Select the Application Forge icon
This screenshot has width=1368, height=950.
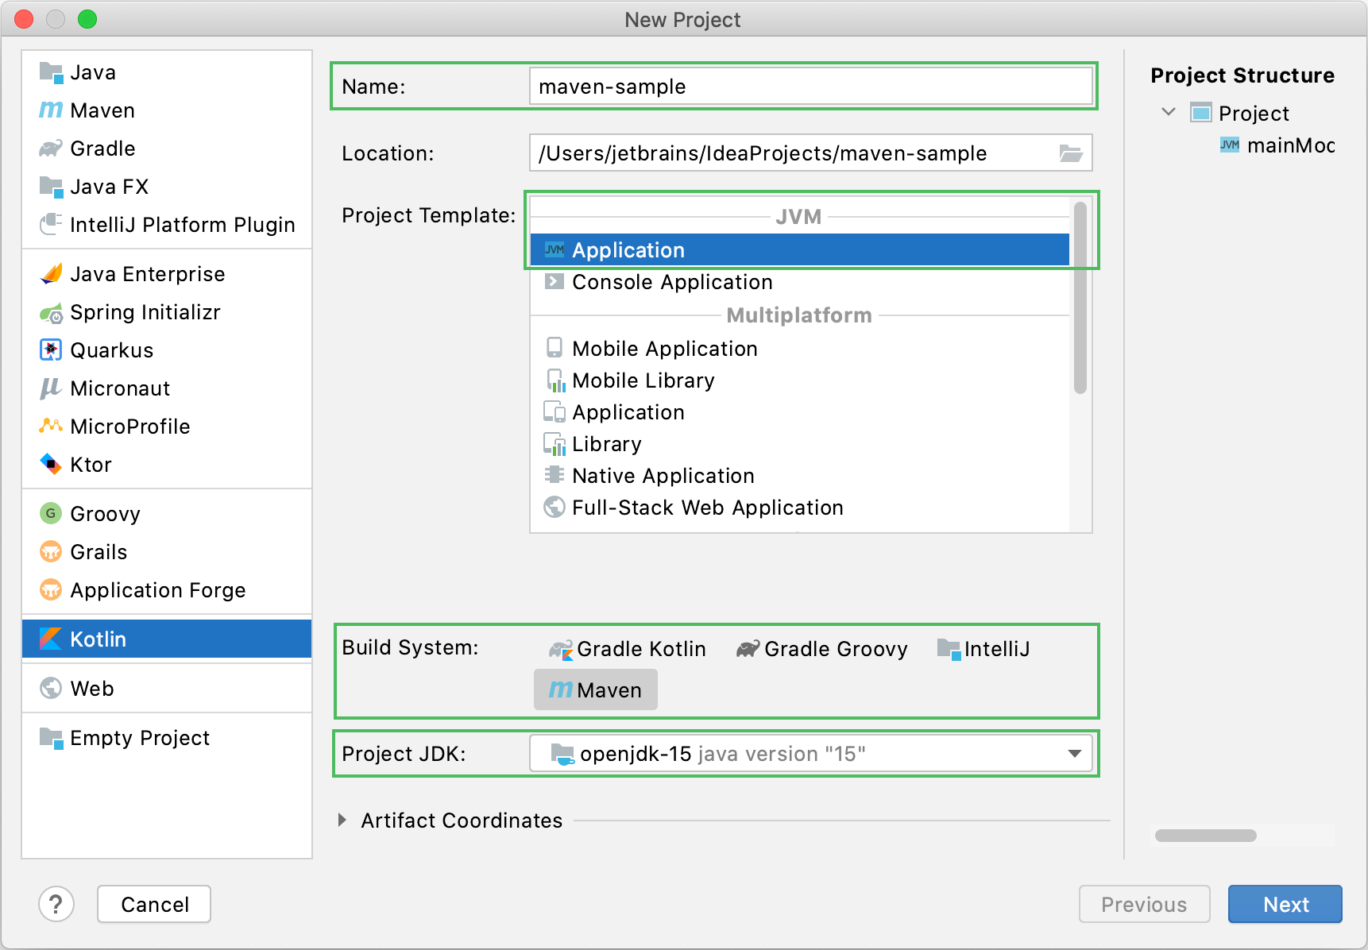51,590
